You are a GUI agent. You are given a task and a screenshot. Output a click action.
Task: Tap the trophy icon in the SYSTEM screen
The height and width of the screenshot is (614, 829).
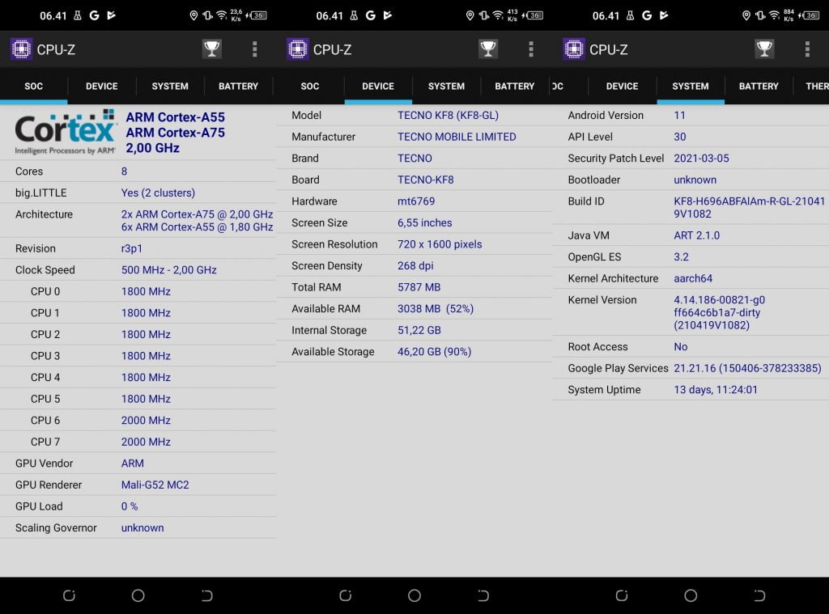point(764,49)
